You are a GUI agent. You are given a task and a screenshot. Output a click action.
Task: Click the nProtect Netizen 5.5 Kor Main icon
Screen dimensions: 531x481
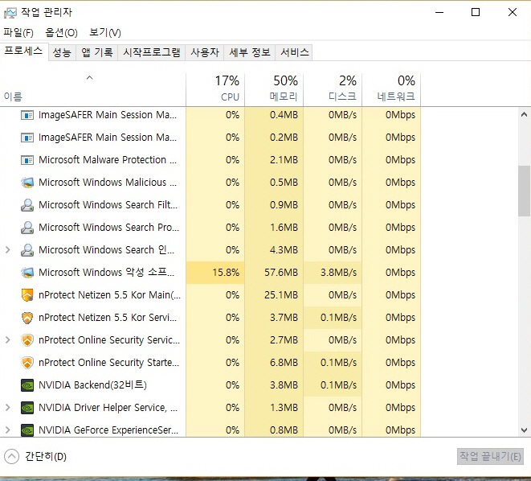27,295
